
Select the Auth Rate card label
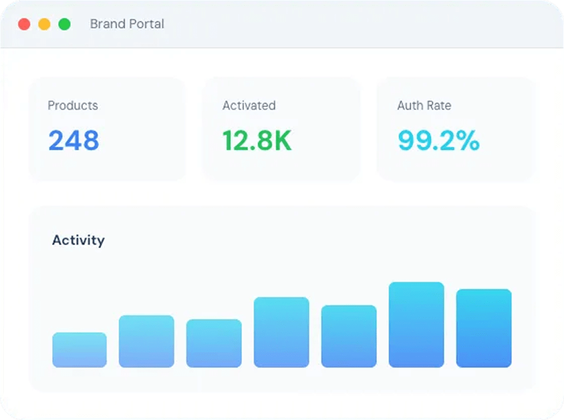tap(424, 106)
